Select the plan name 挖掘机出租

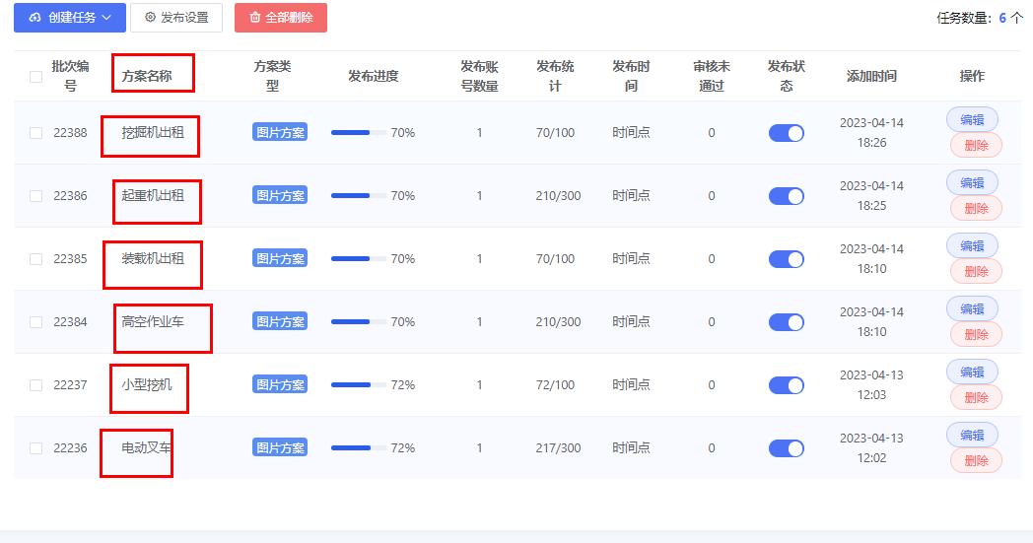pos(153,132)
